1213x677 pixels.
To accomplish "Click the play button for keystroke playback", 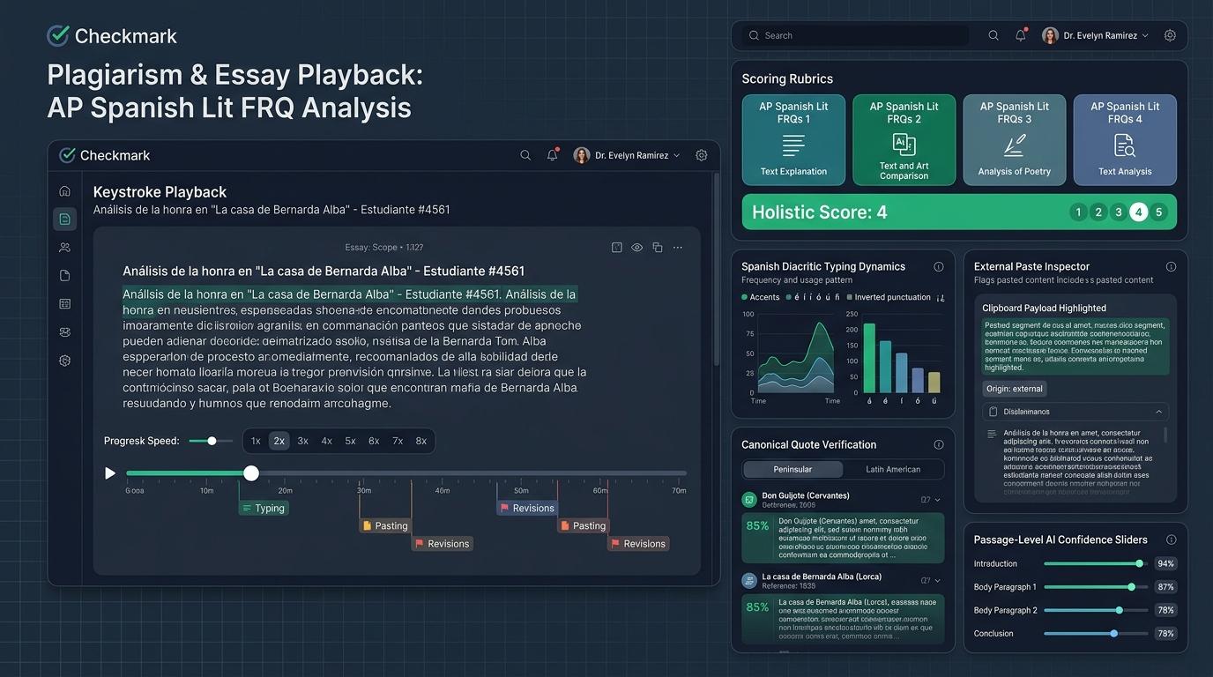I will click(x=110, y=473).
